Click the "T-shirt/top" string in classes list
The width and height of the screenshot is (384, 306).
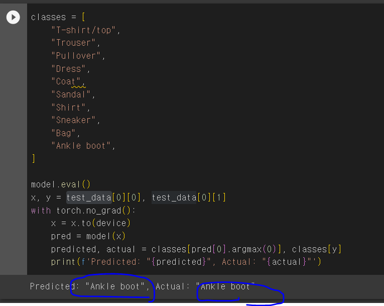[83, 30]
